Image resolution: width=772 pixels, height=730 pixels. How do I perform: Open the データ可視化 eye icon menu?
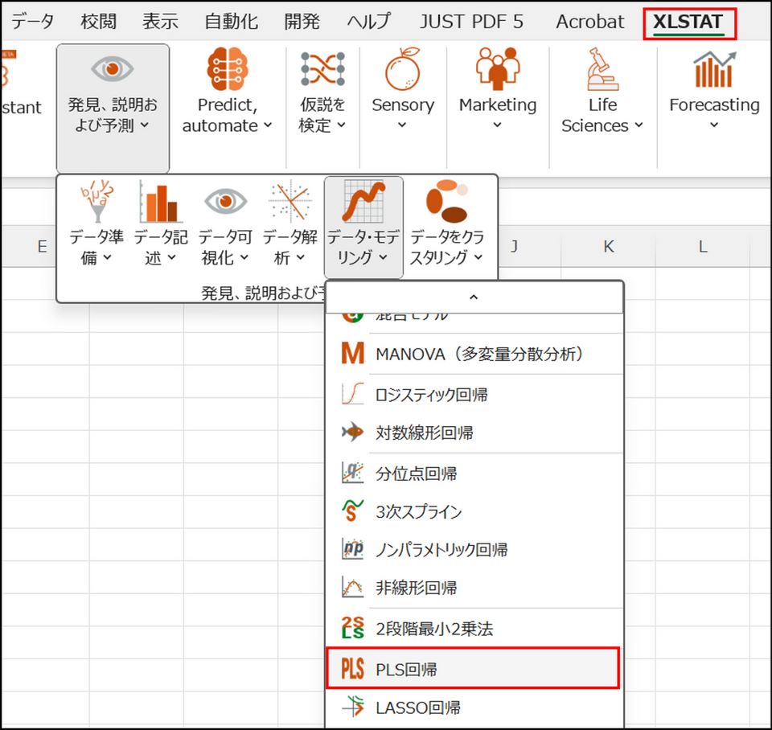pos(225,203)
